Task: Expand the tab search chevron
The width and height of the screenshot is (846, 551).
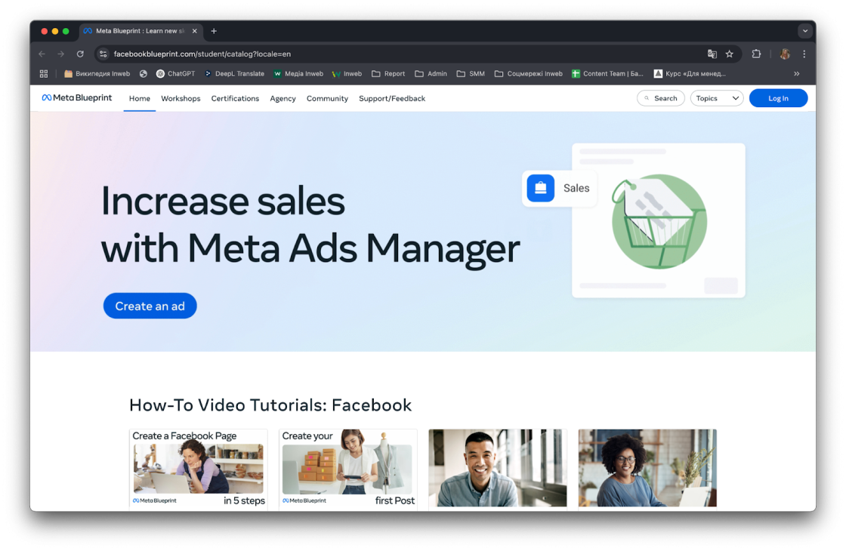Action: click(805, 31)
